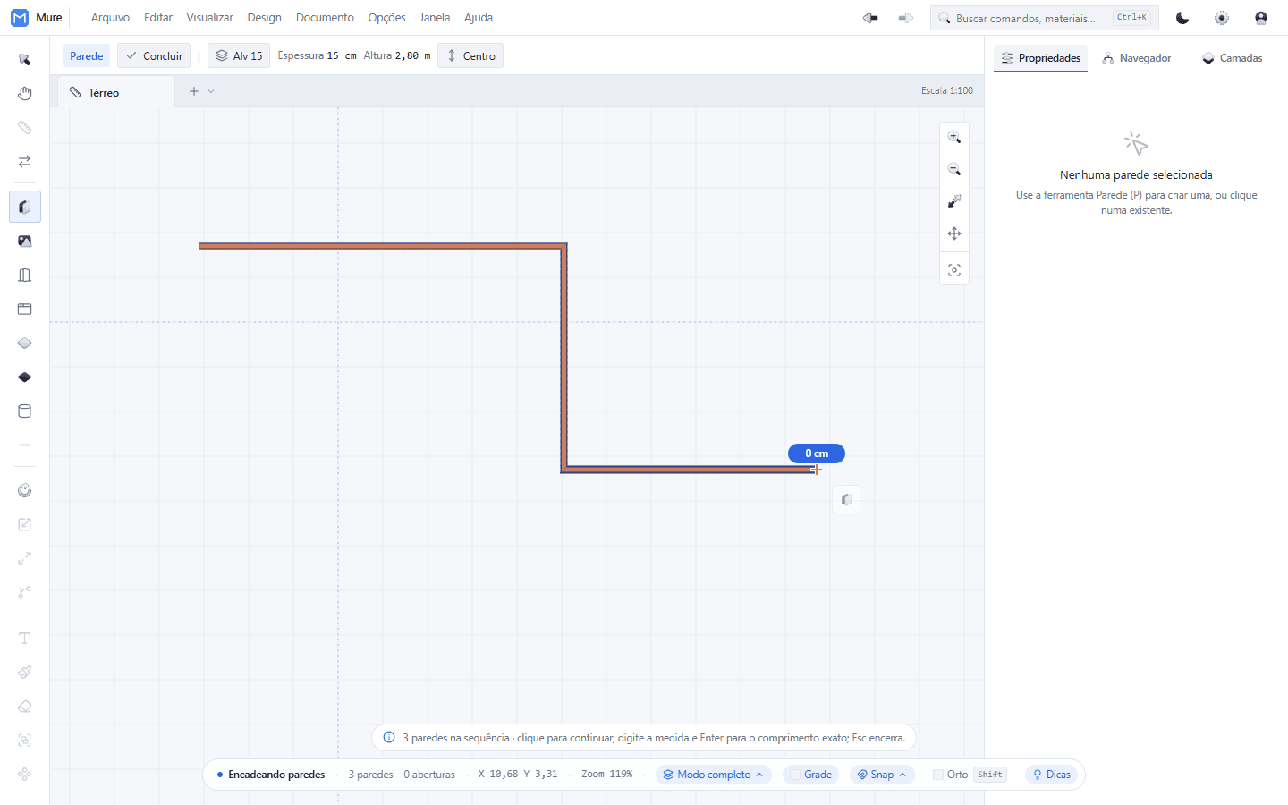Toggle the Orto checkbox
Image resolution: width=1288 pixels, height=805 pixels.
pos(938,775)
